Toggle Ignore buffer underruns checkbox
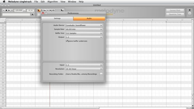 [67, 41]
